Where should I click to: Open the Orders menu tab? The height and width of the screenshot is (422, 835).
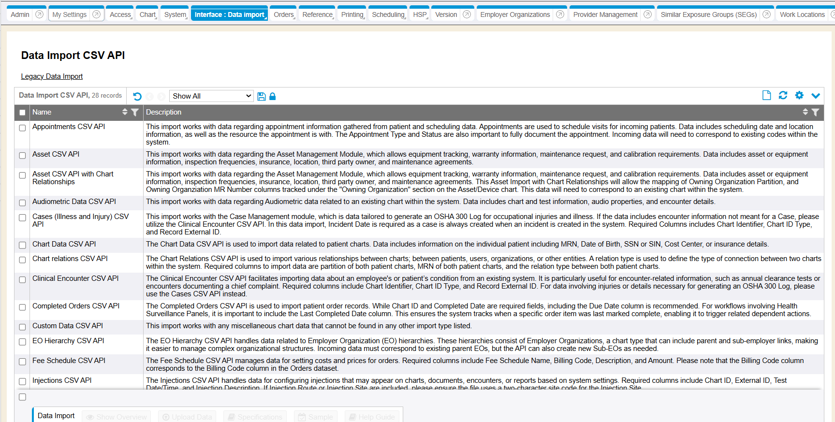283,15
